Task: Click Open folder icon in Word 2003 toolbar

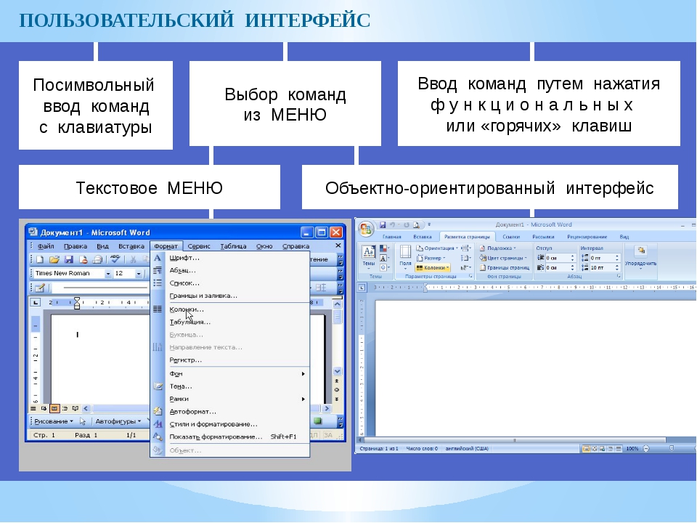Action: 54,259
